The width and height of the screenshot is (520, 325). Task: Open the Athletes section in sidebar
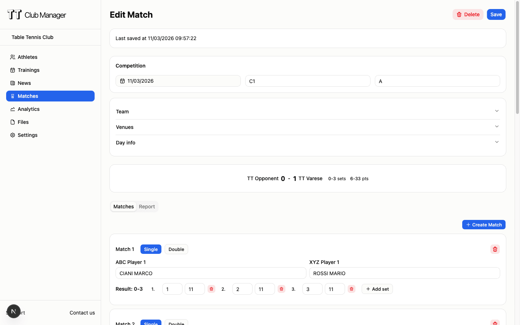pos(12,57)
